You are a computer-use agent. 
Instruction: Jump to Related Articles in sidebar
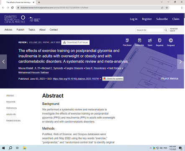13,120
